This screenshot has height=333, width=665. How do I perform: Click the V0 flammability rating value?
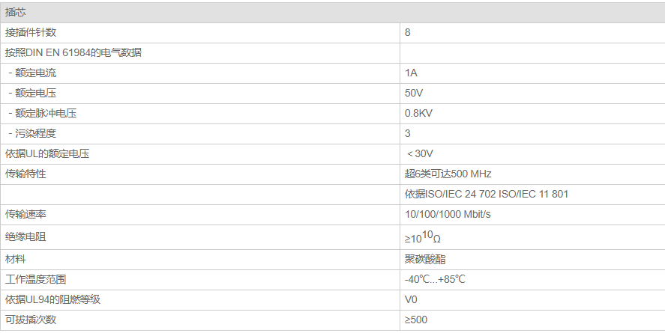[411, 299]
